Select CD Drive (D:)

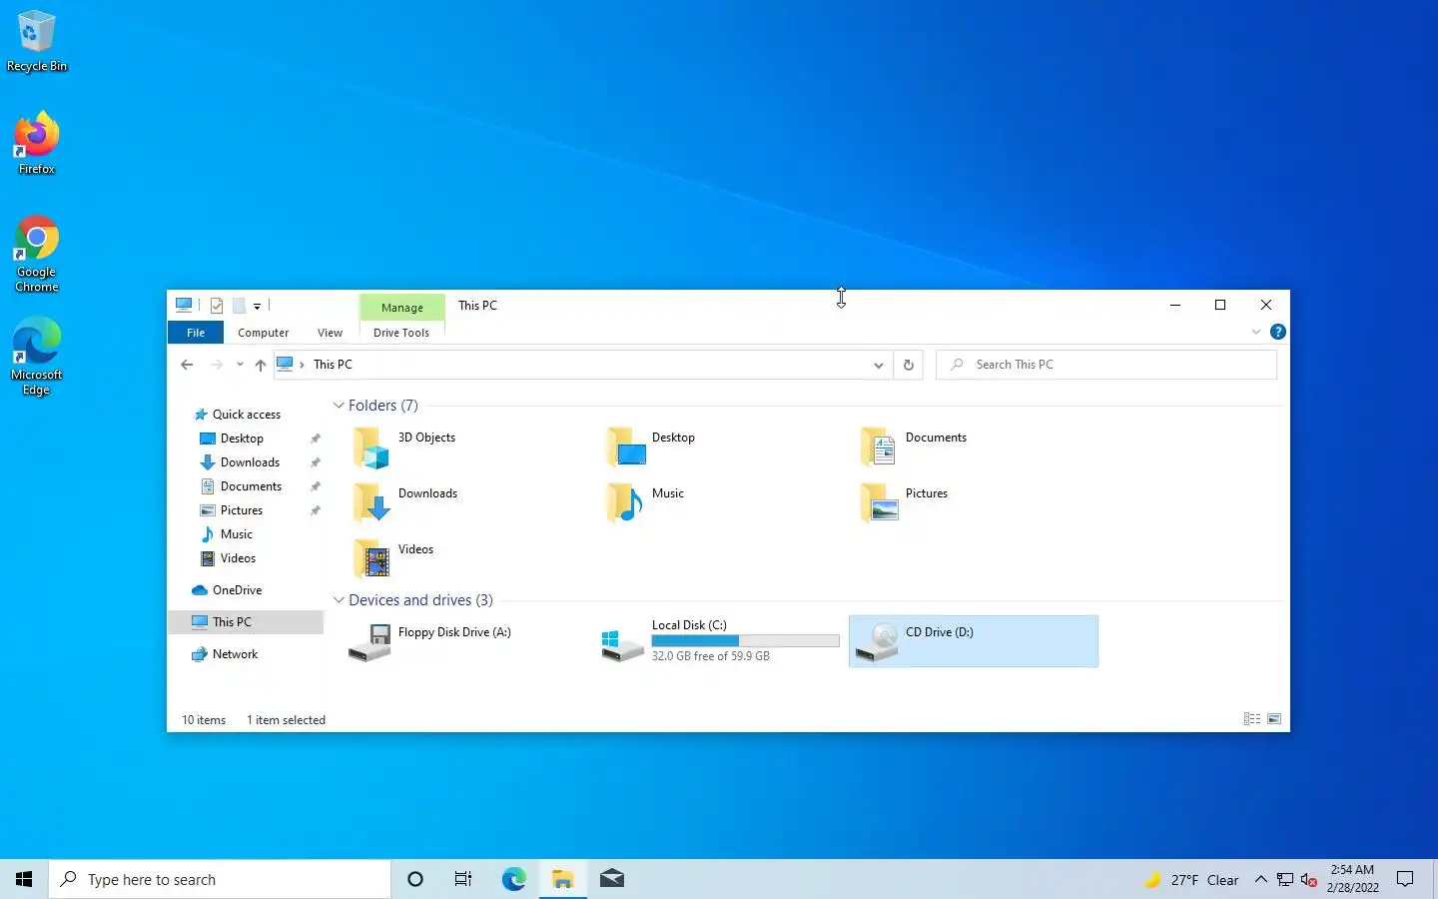pyautogui.click(x=974, y=641)
